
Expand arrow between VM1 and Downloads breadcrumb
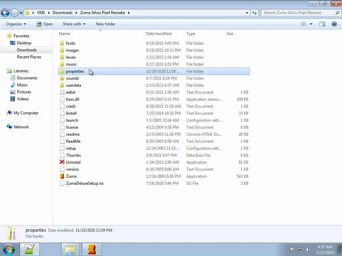coord(49,13)
